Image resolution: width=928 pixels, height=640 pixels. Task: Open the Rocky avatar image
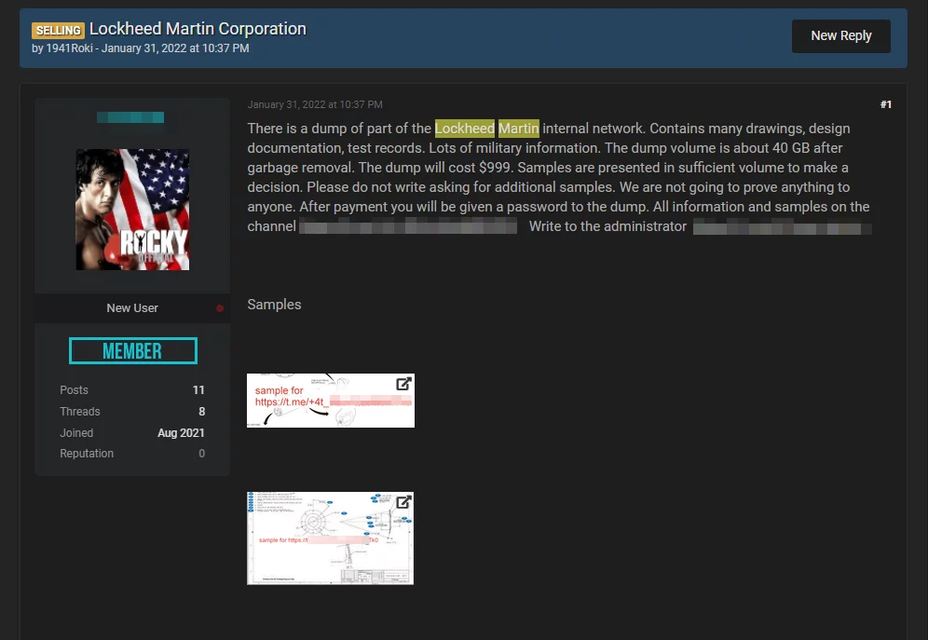[x=132, y=210]
